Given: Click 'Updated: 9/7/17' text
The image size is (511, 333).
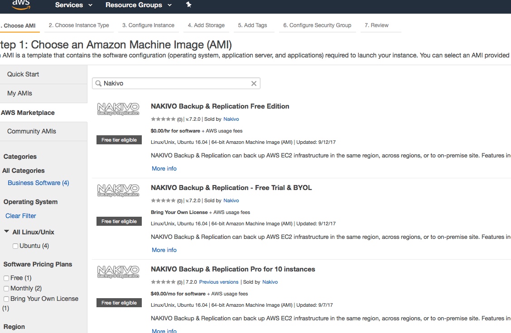Looking at the screenshot, I should (314, 305).
